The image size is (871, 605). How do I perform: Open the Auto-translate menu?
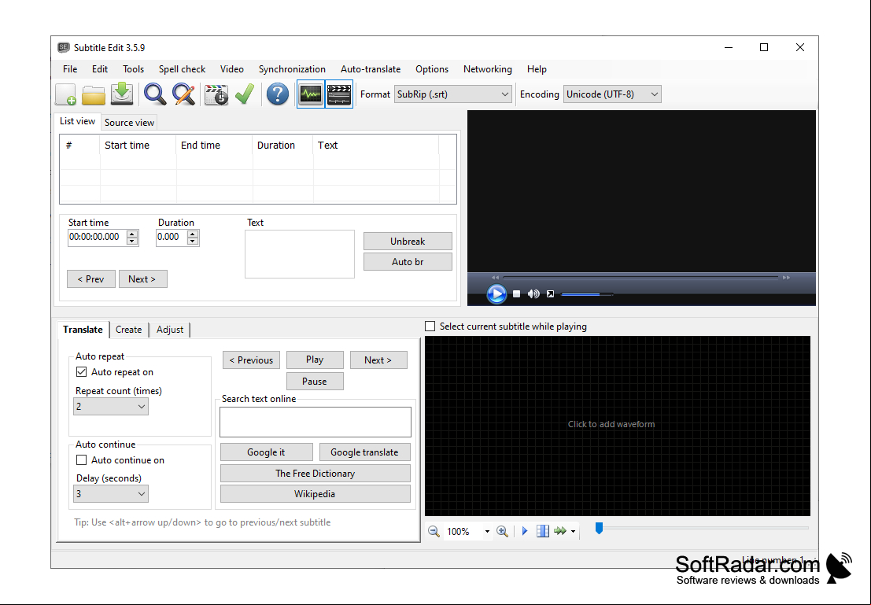(371, 69)
